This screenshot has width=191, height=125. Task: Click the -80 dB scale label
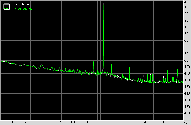[186, 54]
